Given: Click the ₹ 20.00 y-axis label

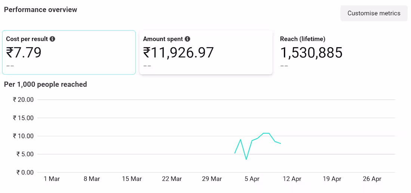Looking at the screenshot, I should (23, 100).
